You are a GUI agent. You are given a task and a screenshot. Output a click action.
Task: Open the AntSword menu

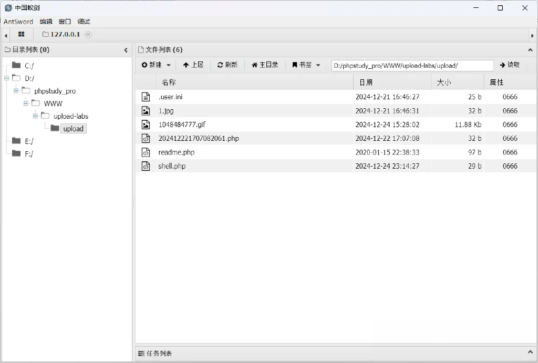click(18, 22)
